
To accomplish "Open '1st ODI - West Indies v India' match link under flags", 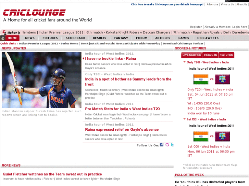I will click(x=209, y=147).
